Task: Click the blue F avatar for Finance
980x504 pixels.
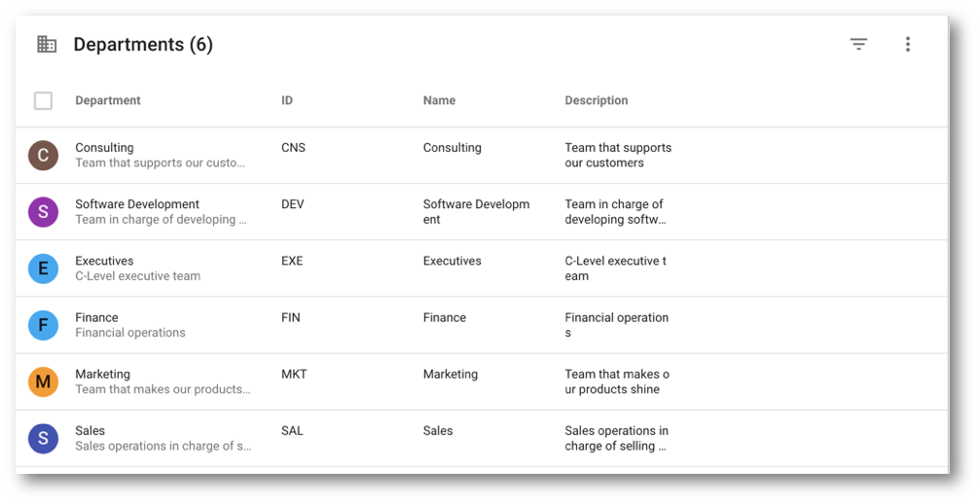Action: point(43,325)
